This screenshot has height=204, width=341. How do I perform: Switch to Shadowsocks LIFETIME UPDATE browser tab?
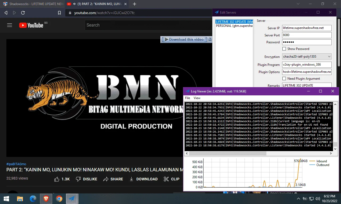click(x=33, y=4)
